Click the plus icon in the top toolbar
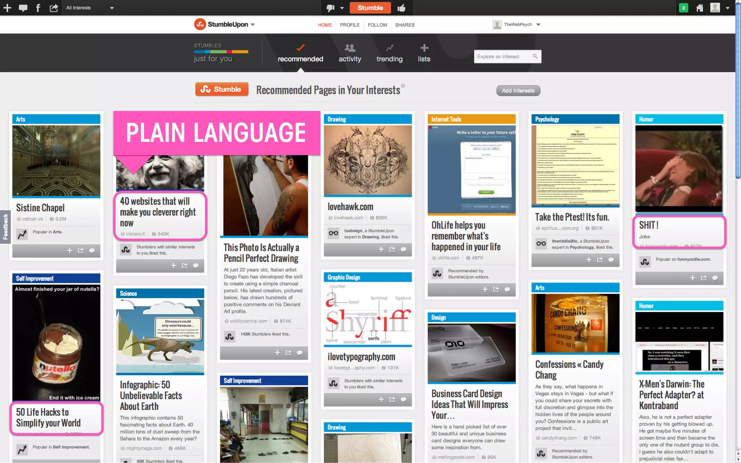Viewport: 741px width, 463px height. [x=7, y=8]
